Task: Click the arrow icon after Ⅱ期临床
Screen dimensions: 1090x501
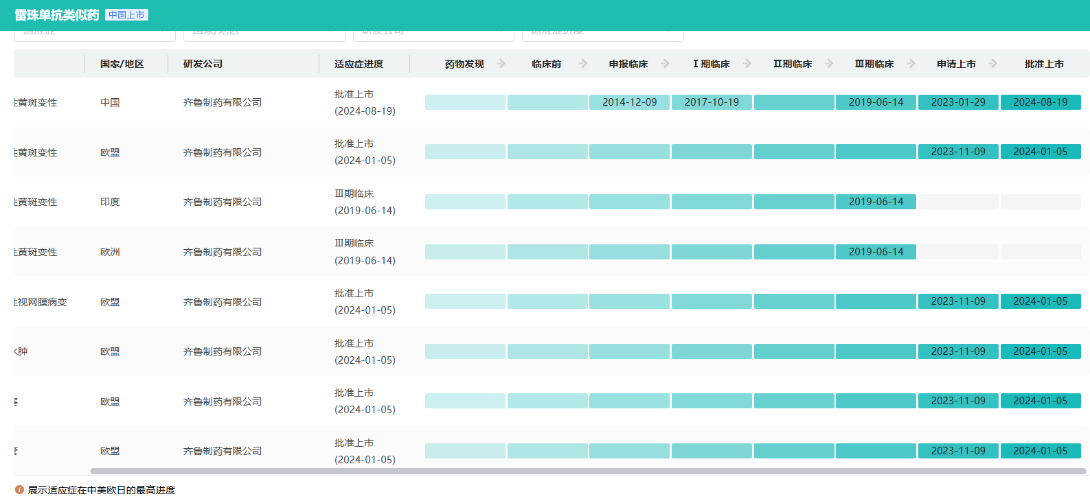Action: click(829, 64)
